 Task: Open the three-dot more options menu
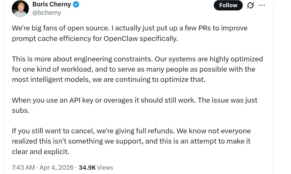(262, 5)
